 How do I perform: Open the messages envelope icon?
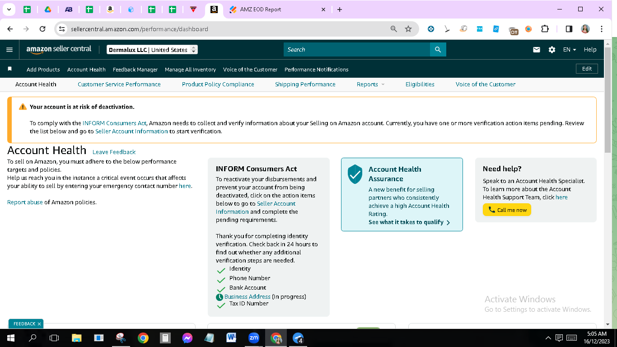point(537,50)
